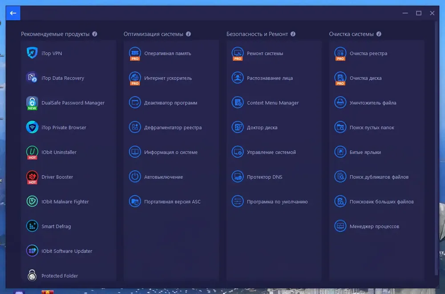The width and height of the screenshot is (445, 294).
Task: Click "Оперативная память" label
Action: tap(167, 53)
